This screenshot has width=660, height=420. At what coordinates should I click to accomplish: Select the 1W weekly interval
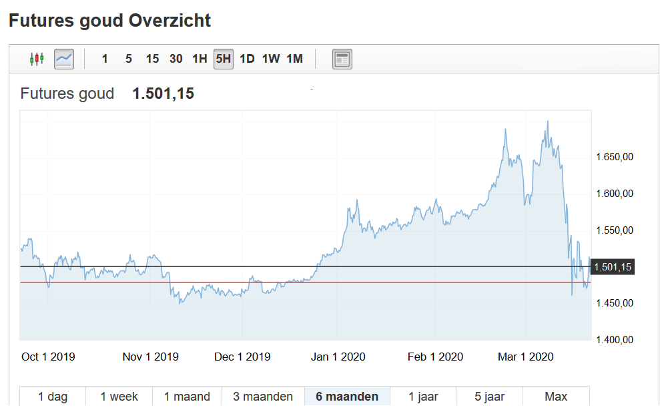[x=270, y=59]
